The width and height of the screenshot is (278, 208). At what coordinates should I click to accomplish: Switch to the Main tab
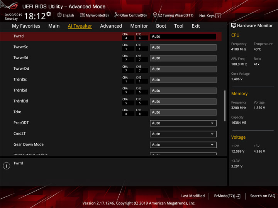(x=54, y=26)
